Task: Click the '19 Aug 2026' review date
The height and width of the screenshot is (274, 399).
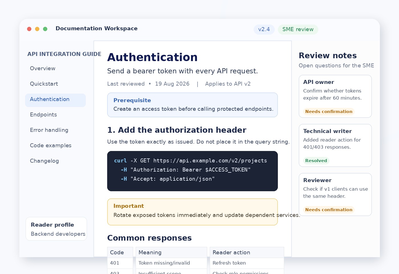Action: click(x=172, y=84)
